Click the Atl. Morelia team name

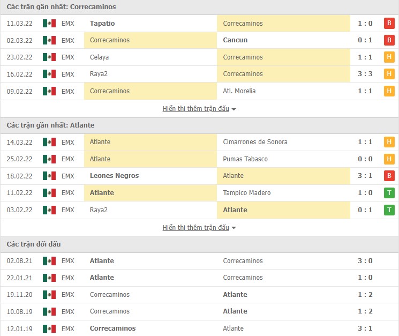pos(239,91)
